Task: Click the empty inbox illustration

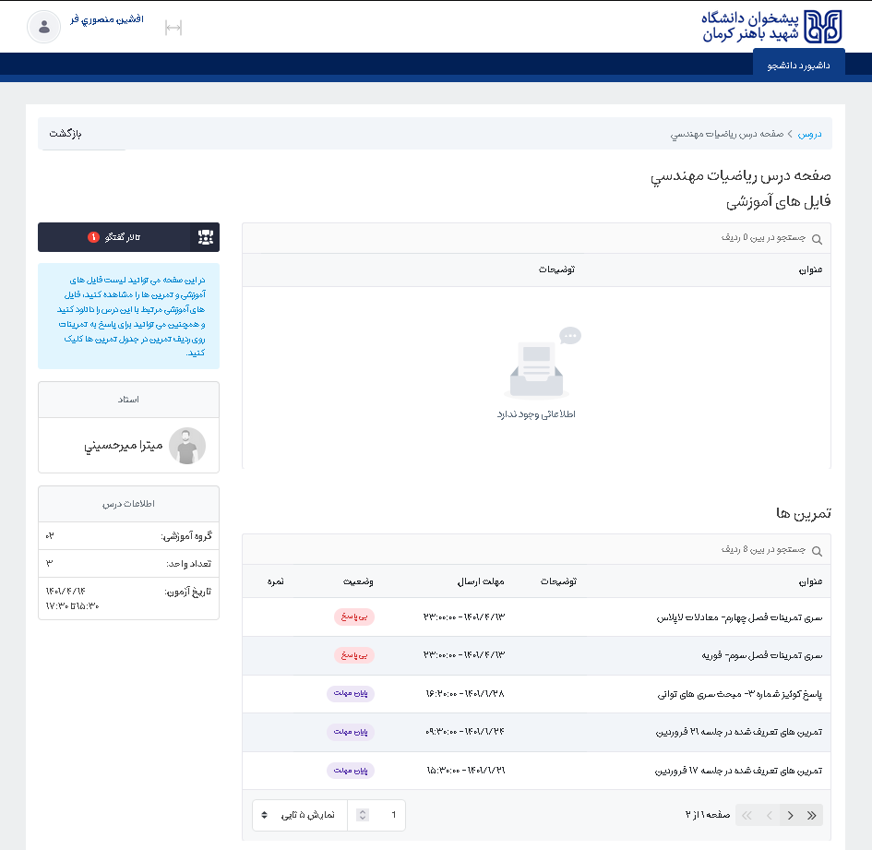Action: [x=543, y=363]
